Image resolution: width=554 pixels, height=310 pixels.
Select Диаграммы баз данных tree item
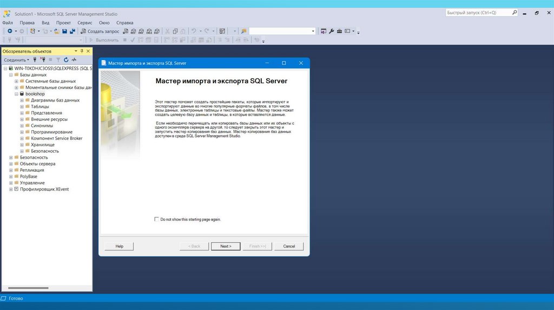(55, 100)
